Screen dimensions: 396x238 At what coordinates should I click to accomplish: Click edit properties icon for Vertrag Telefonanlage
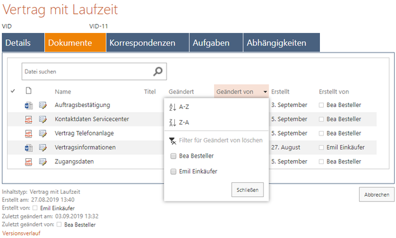point(43,134)
